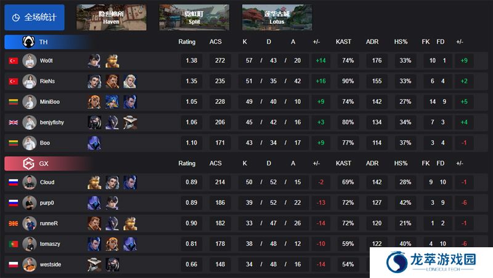Viewport: 493px width, 278px height.
Task: Click the KAST header in TH table
Action: (343, 42)
